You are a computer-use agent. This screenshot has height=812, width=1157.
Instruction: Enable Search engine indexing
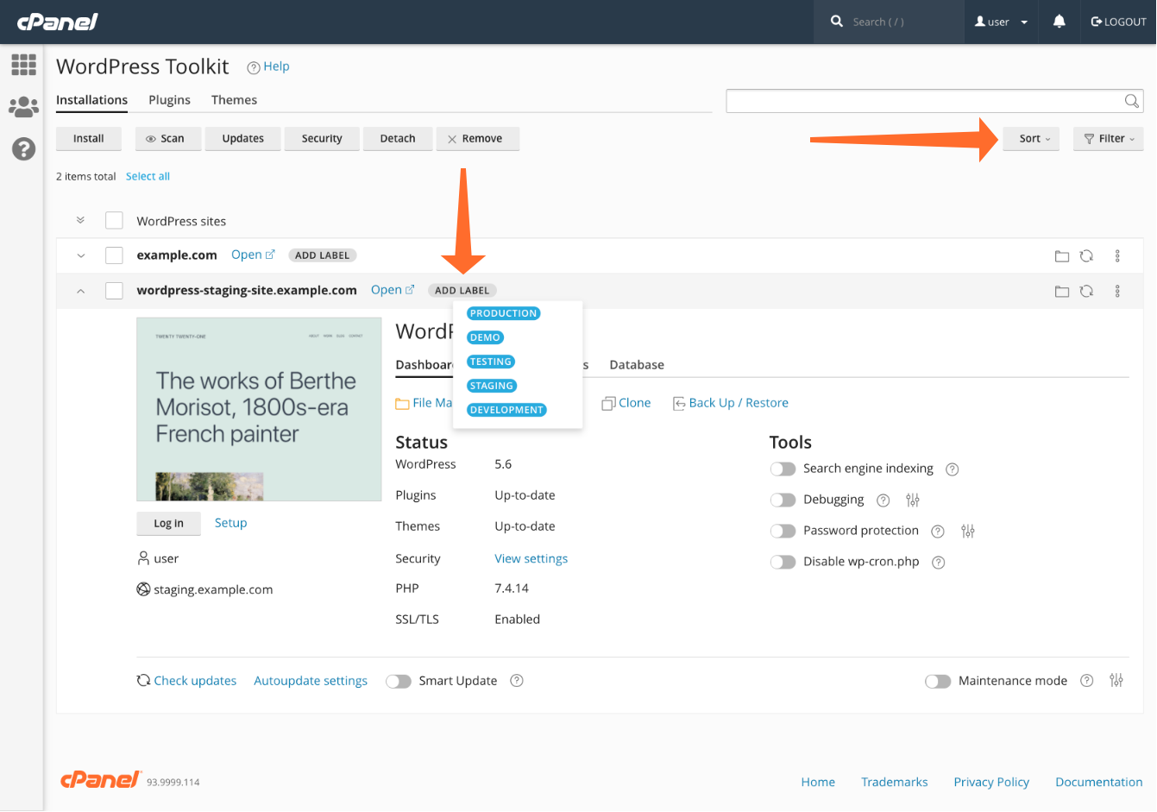pos(783,469)
